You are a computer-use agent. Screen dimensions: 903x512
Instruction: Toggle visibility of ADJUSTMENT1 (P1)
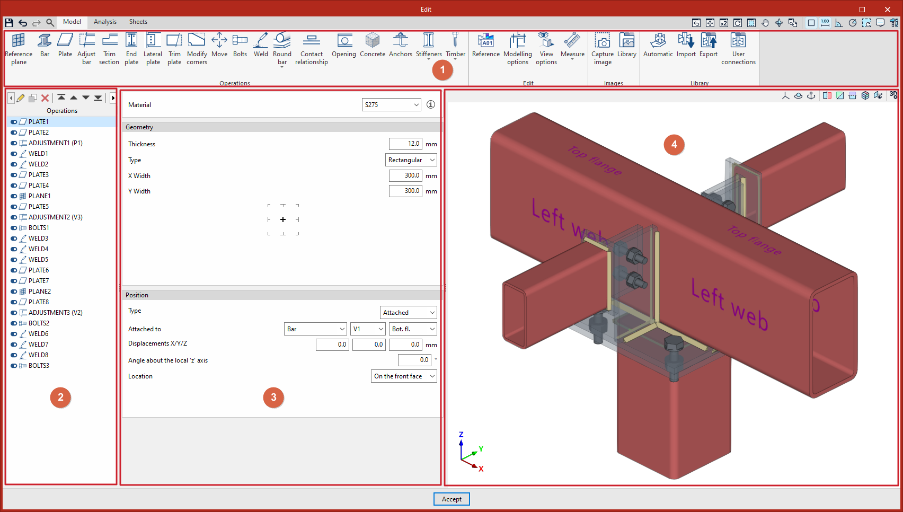(14, 143)
